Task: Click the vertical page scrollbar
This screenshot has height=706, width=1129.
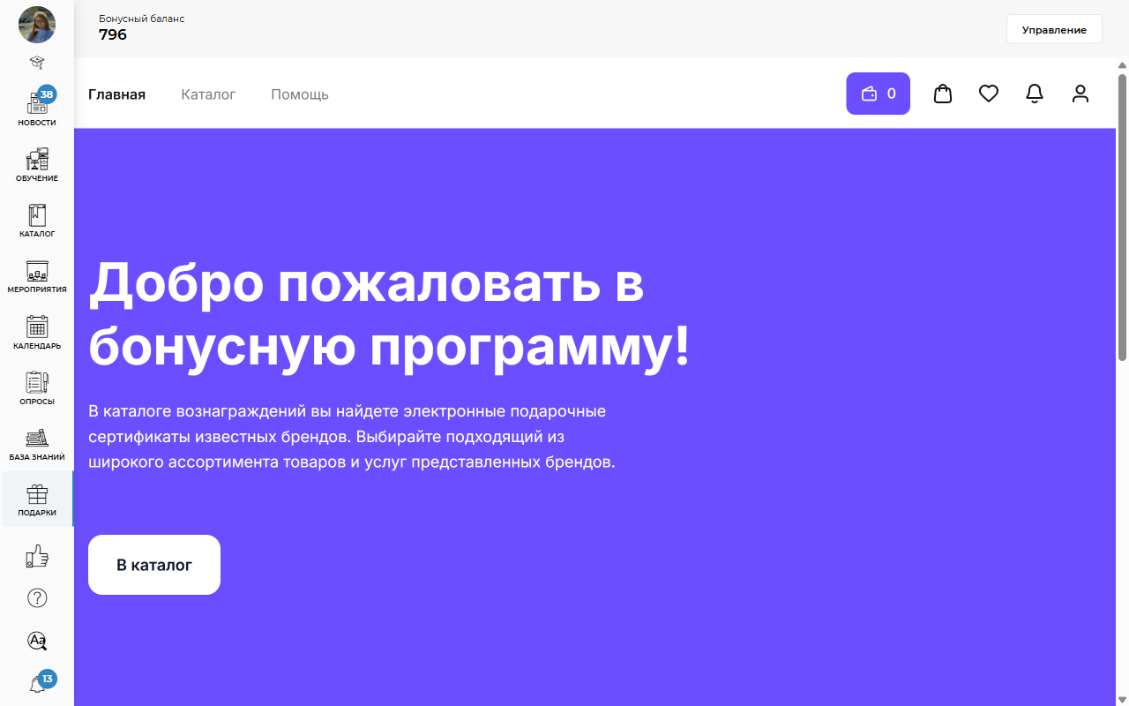Action: tap(1123, 218)
